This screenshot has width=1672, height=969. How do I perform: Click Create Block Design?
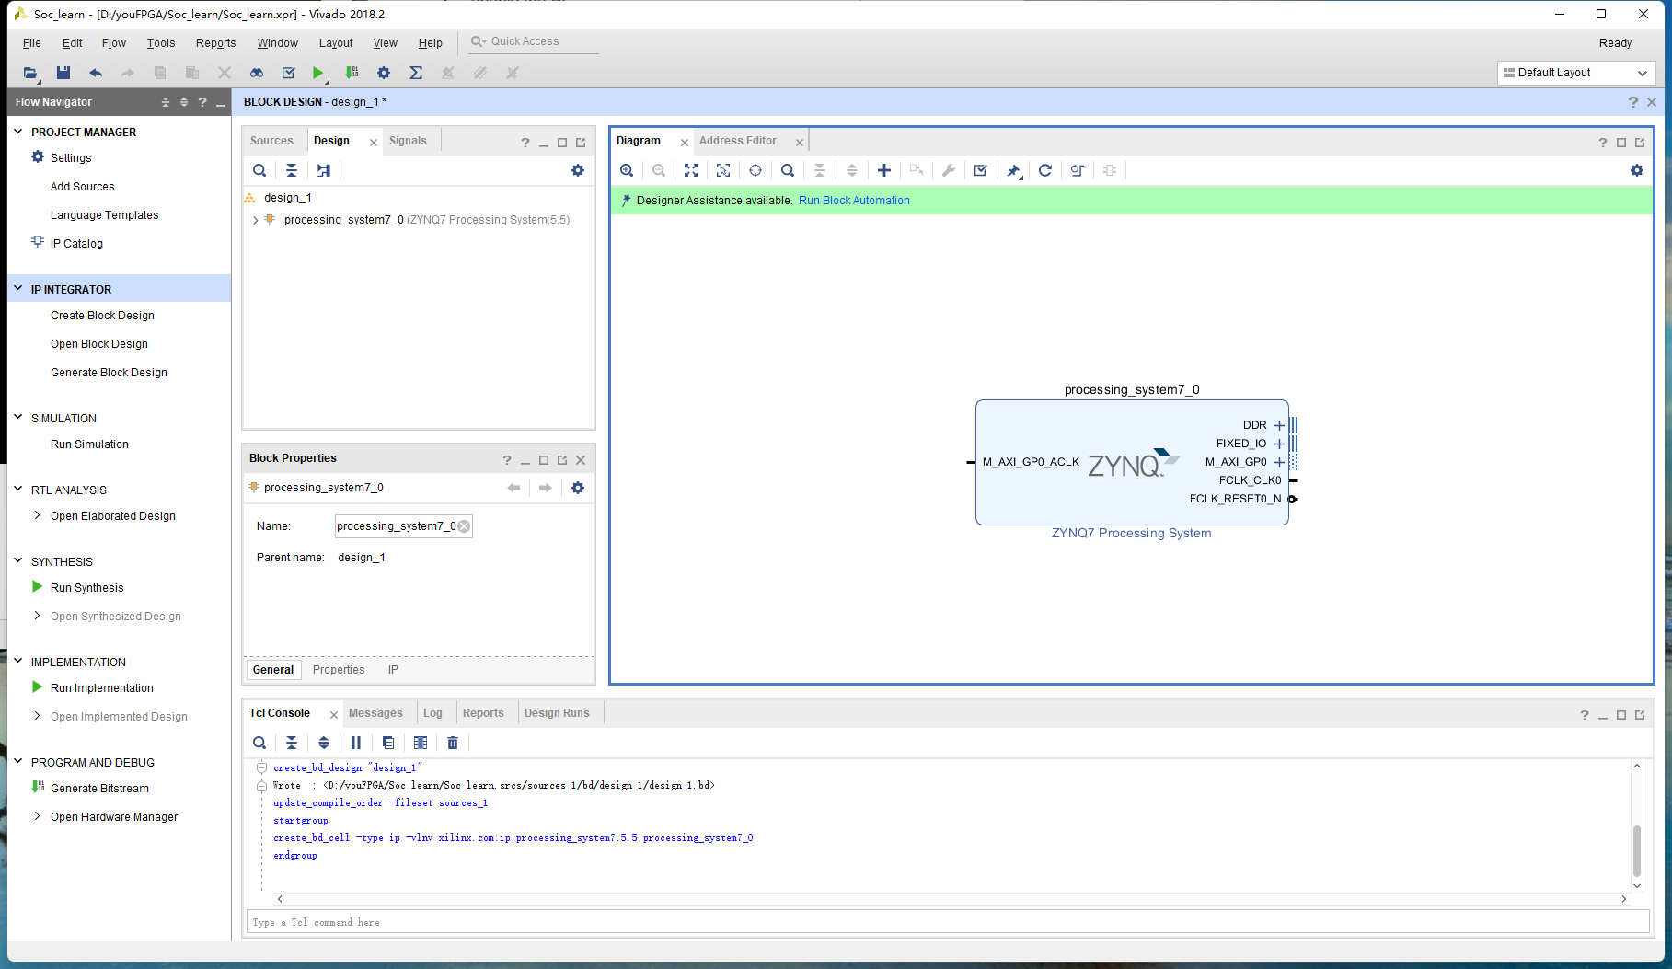(102, 316)
